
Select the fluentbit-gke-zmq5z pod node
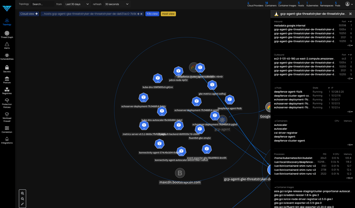(200, 129)
